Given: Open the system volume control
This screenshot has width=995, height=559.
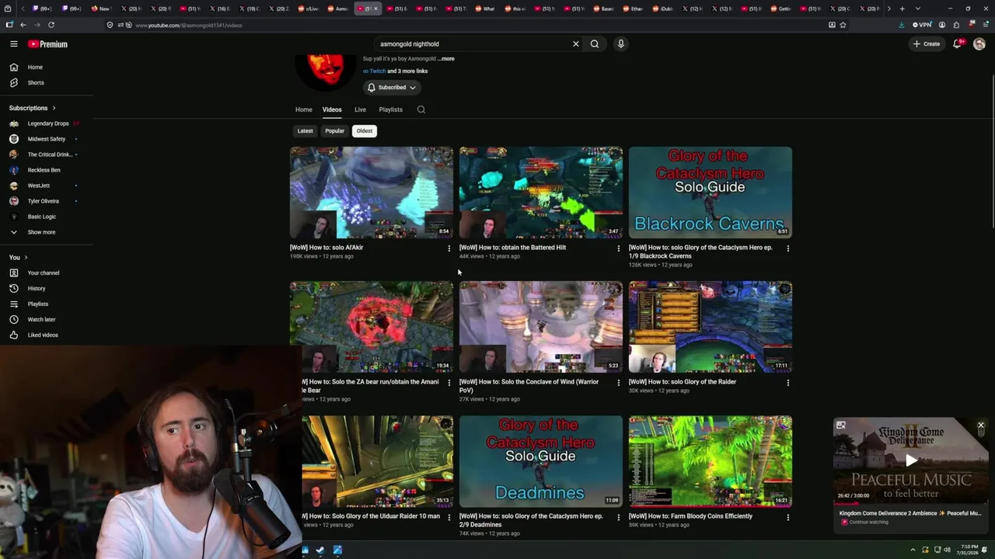Looking at the screenshot, I should pyautogui.click(x=948, y=550).
